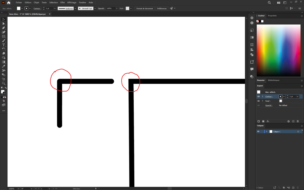Open the Transform panel icon
304x190 pixels.
252,44
